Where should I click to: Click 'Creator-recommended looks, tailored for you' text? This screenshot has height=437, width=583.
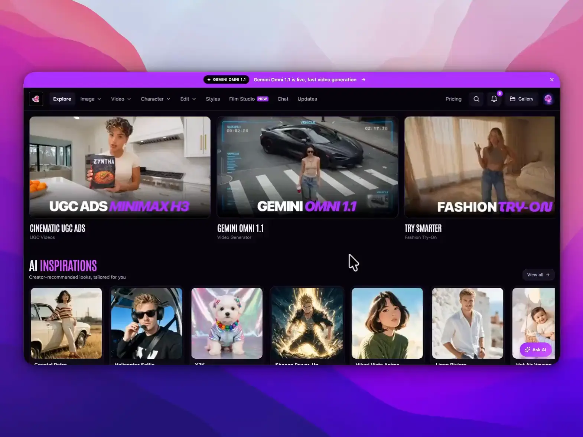pyautogui.click(x=78, y=277)
